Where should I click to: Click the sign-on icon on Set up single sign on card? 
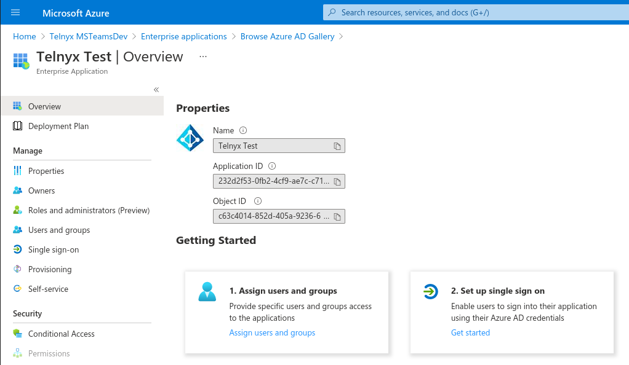(430, 291)
